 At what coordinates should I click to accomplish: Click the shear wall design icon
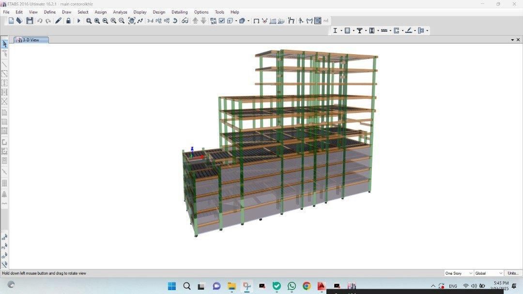397,31
